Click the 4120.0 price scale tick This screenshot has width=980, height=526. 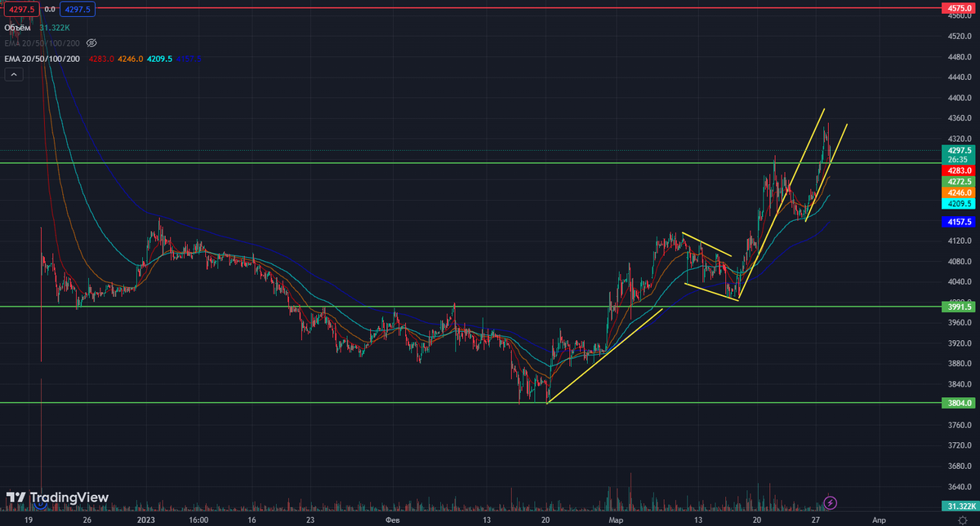(960, 241)
